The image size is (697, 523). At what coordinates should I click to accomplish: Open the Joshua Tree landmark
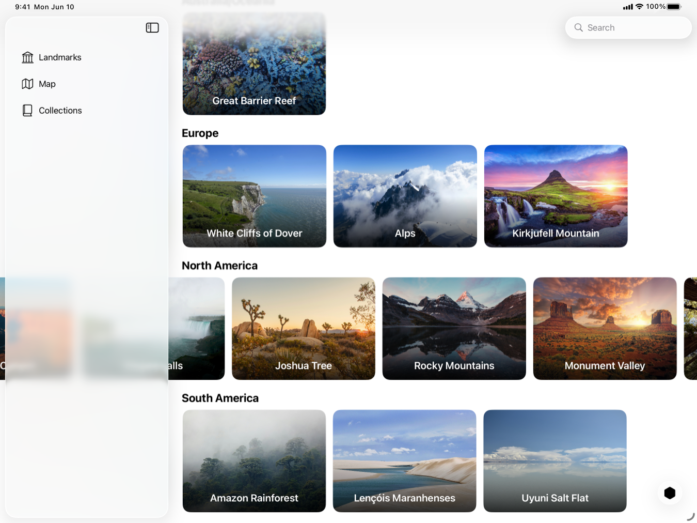coord(303,328)
